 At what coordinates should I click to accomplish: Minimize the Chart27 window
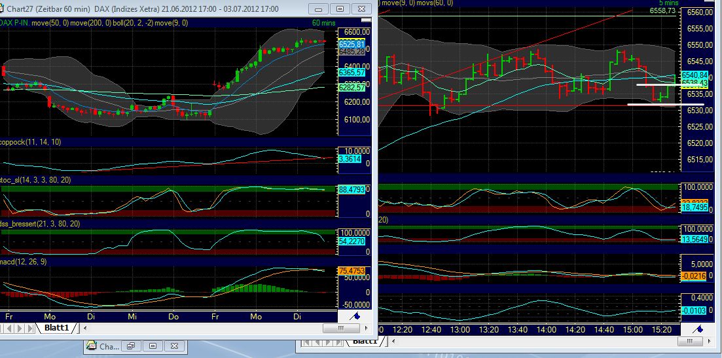click(318, 9)
